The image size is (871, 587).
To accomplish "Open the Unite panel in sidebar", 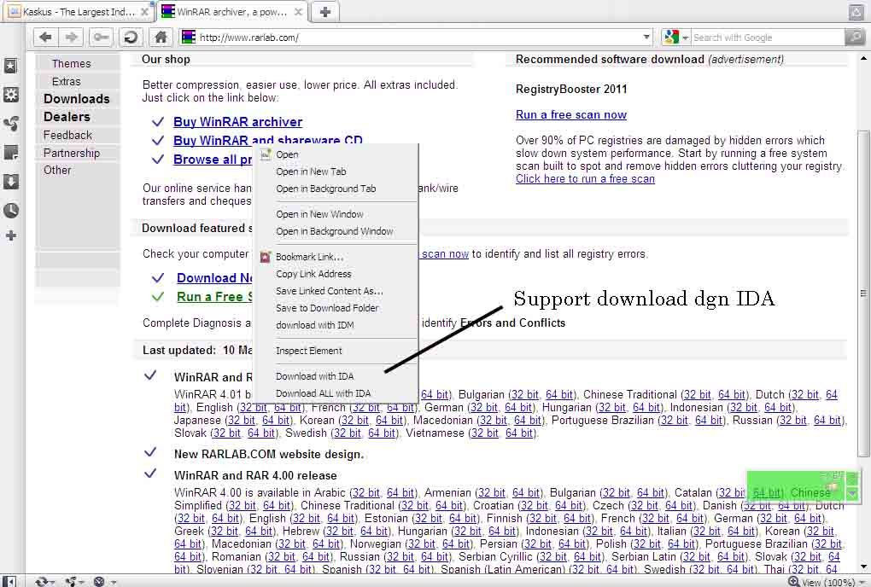I will pos(10,123).
